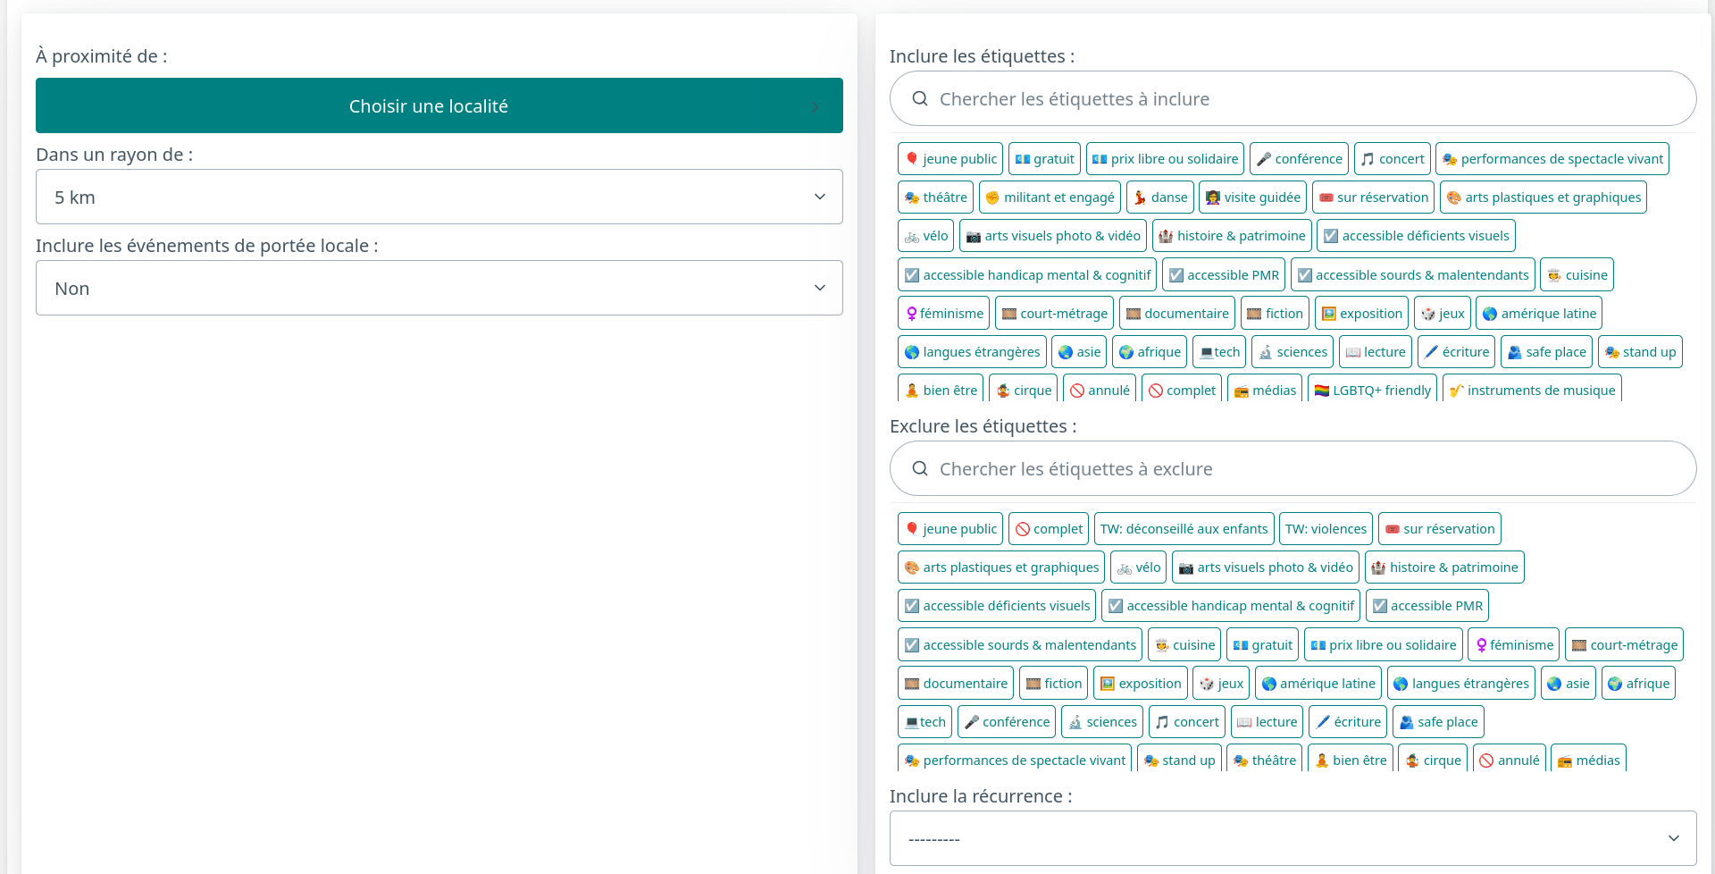The image size is (1715, 874).
Task: Exclude the TW: déconseillé aux enfants tag
Action: coord(1184,529)
